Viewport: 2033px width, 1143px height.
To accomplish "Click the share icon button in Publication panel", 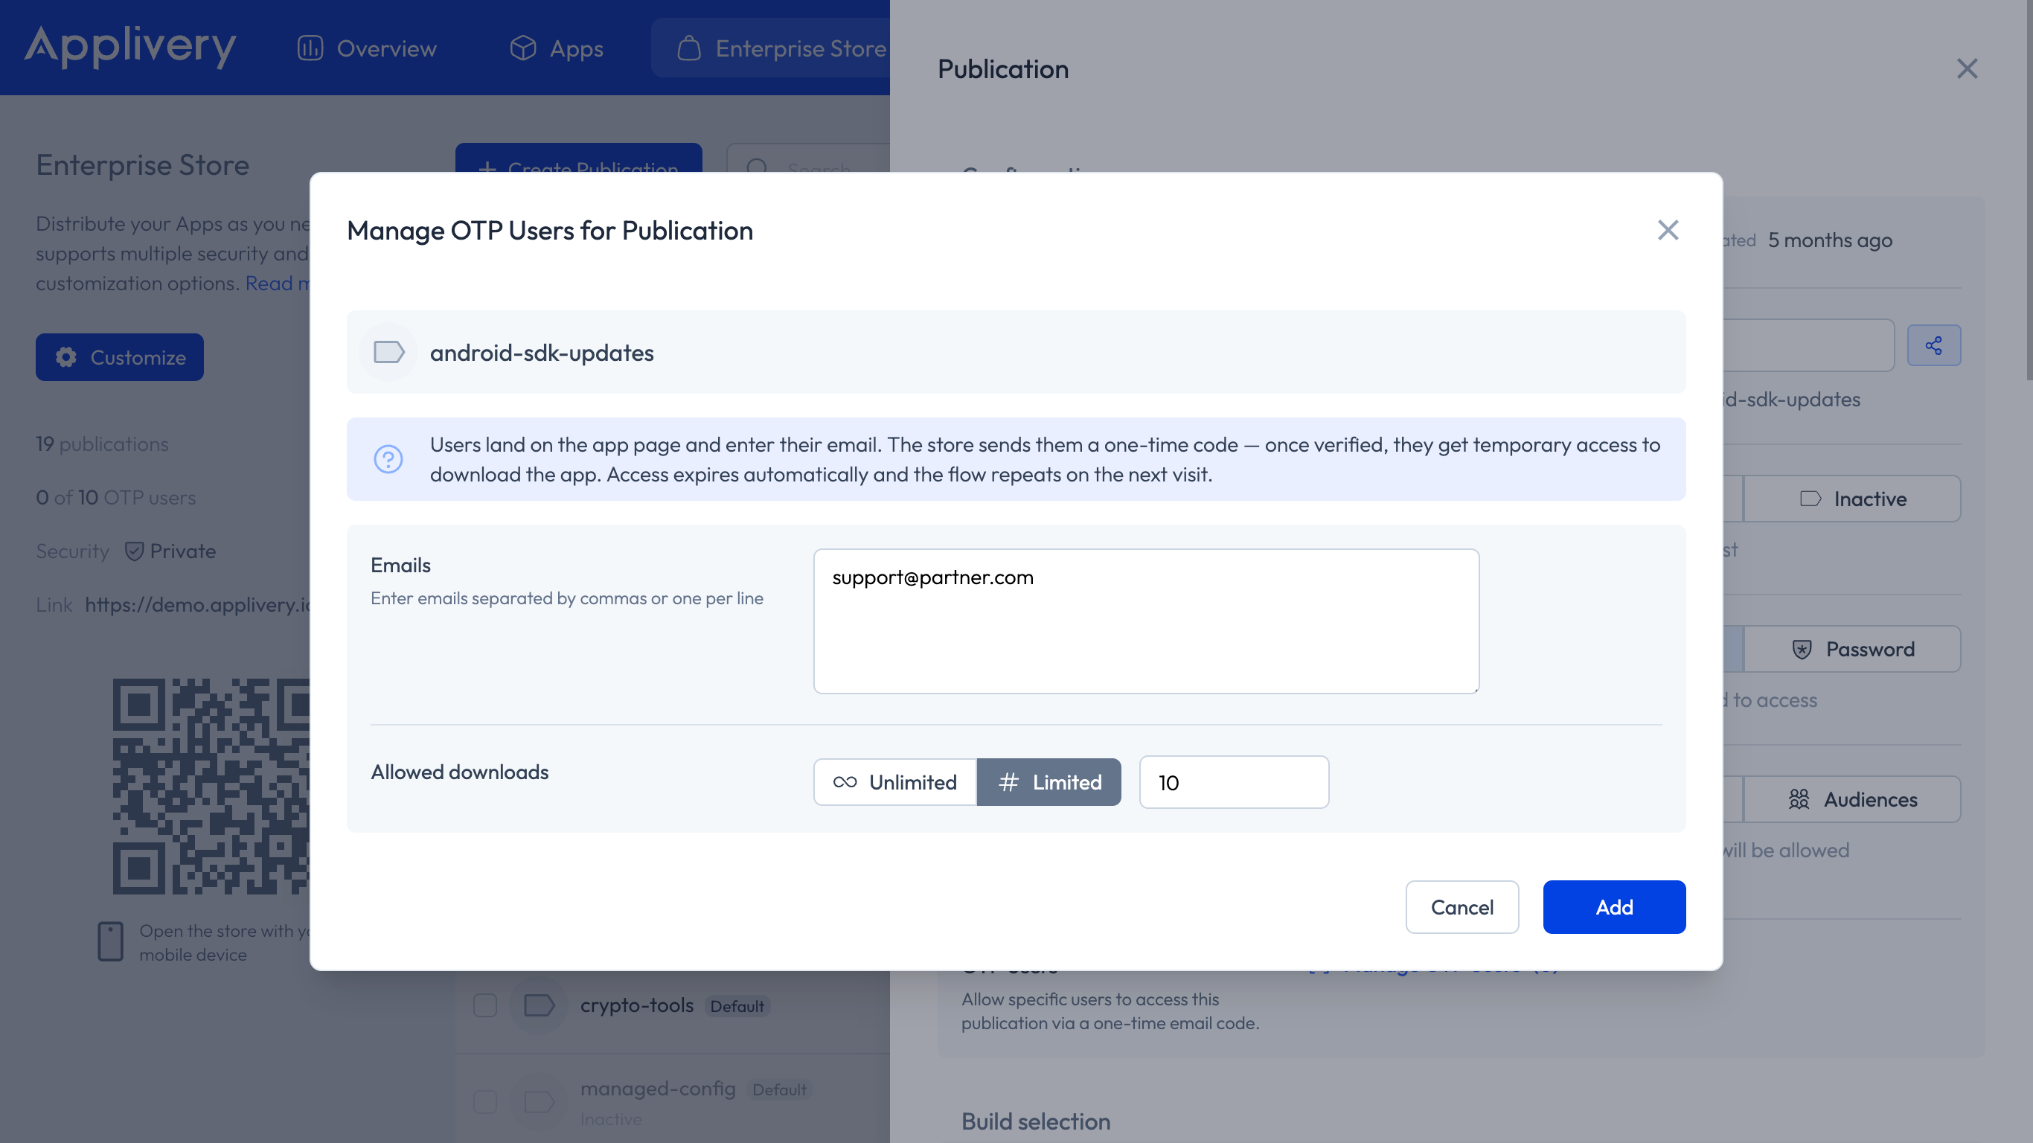I will pyautogui.click(x=1933, y=345).
